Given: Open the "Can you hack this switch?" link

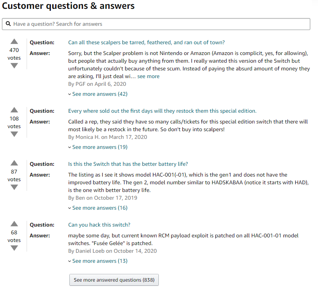Looking at the screenshot, I should 99,225.
